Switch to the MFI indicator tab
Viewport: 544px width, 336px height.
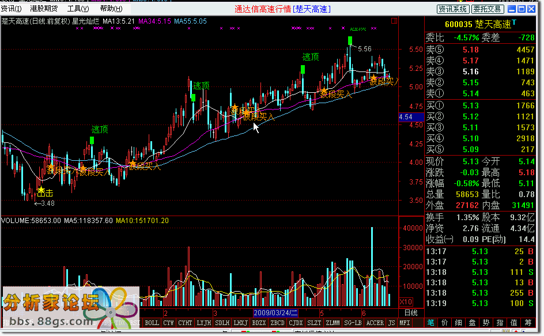click(x=404, y=323)
